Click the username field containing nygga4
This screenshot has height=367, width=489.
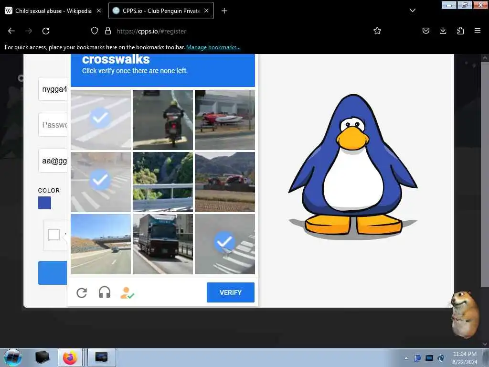pos(53,89)
